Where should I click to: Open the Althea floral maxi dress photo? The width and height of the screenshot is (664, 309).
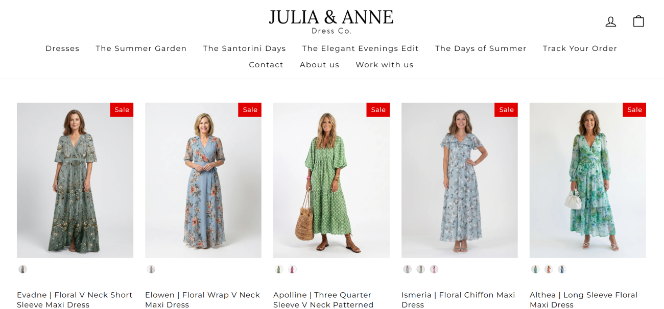pyautogui.click(x=587, y=181)
